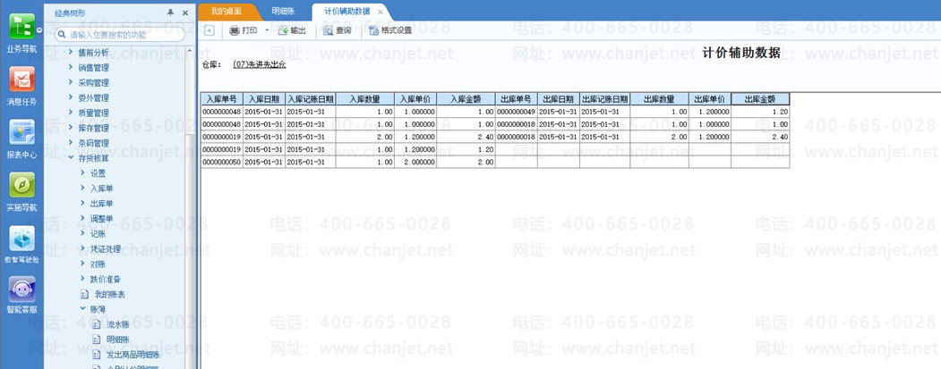Image resolution: width=941 pixels, height=369 pixels.
Task: Click the 入库日期 column header
Action: 264,99
